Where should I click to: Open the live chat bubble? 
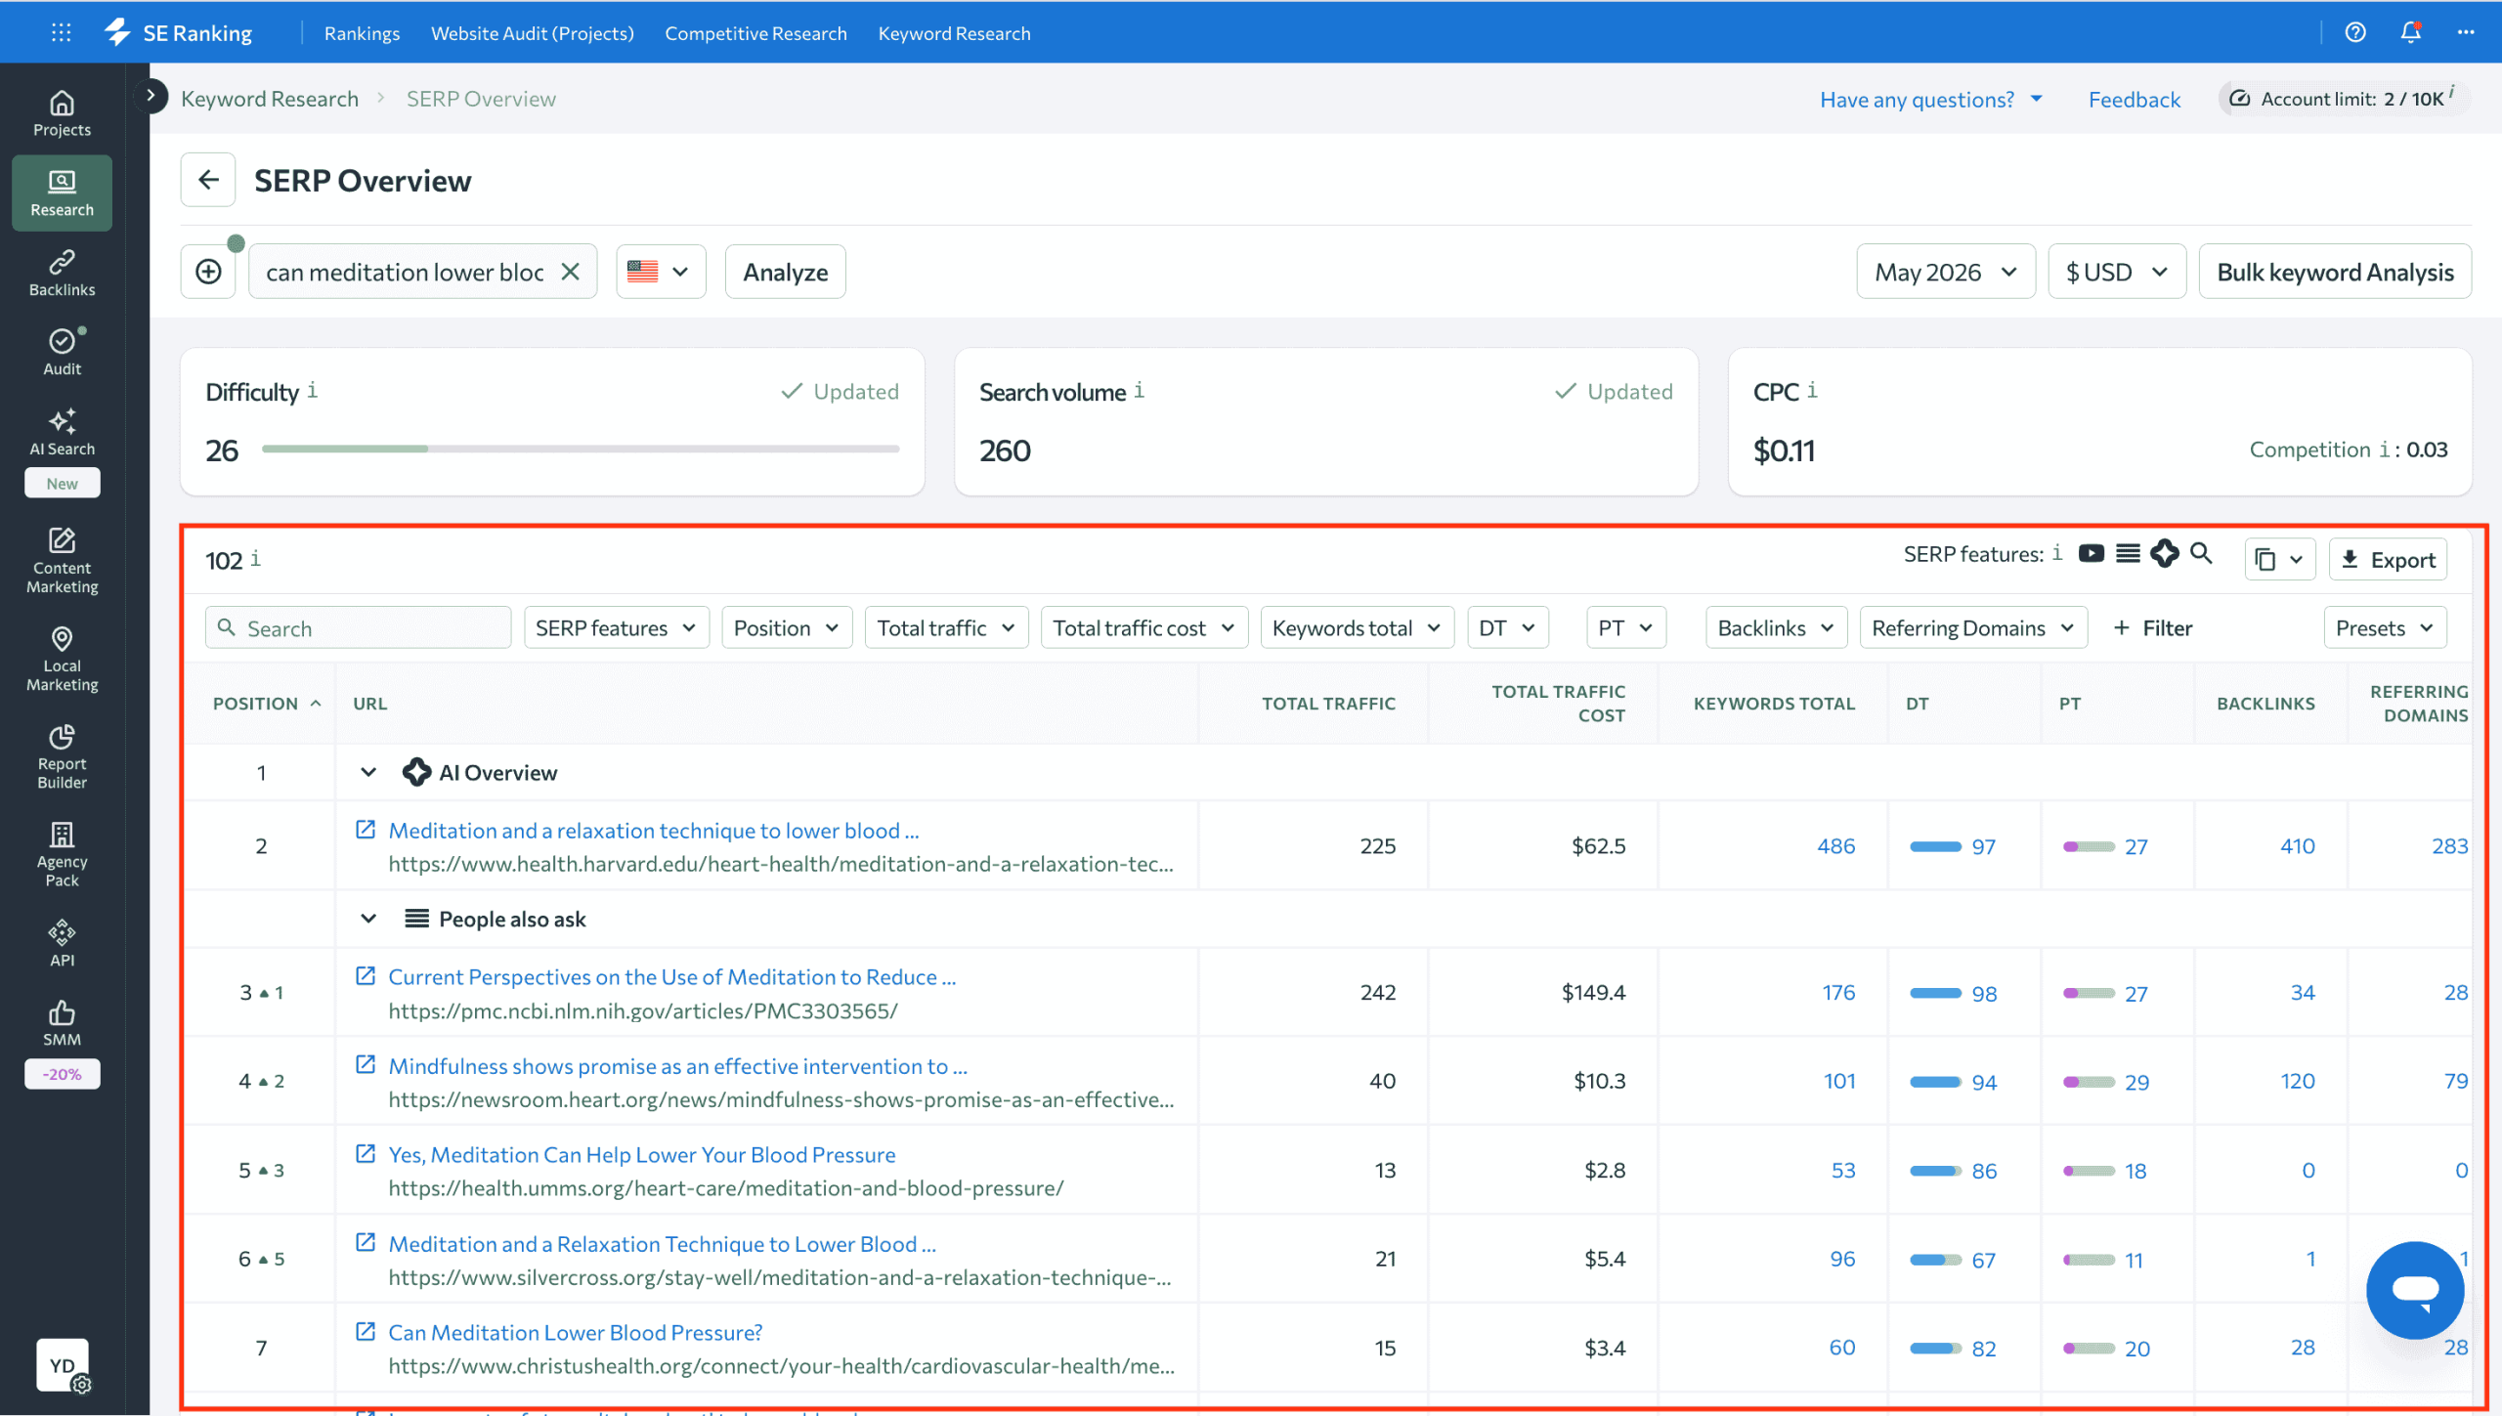click(2415, 1290)
